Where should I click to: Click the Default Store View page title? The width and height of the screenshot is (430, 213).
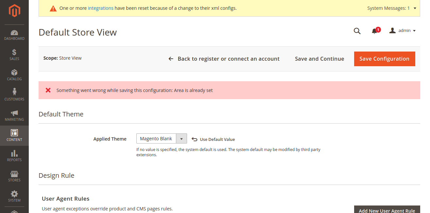[x=77, y=32]
